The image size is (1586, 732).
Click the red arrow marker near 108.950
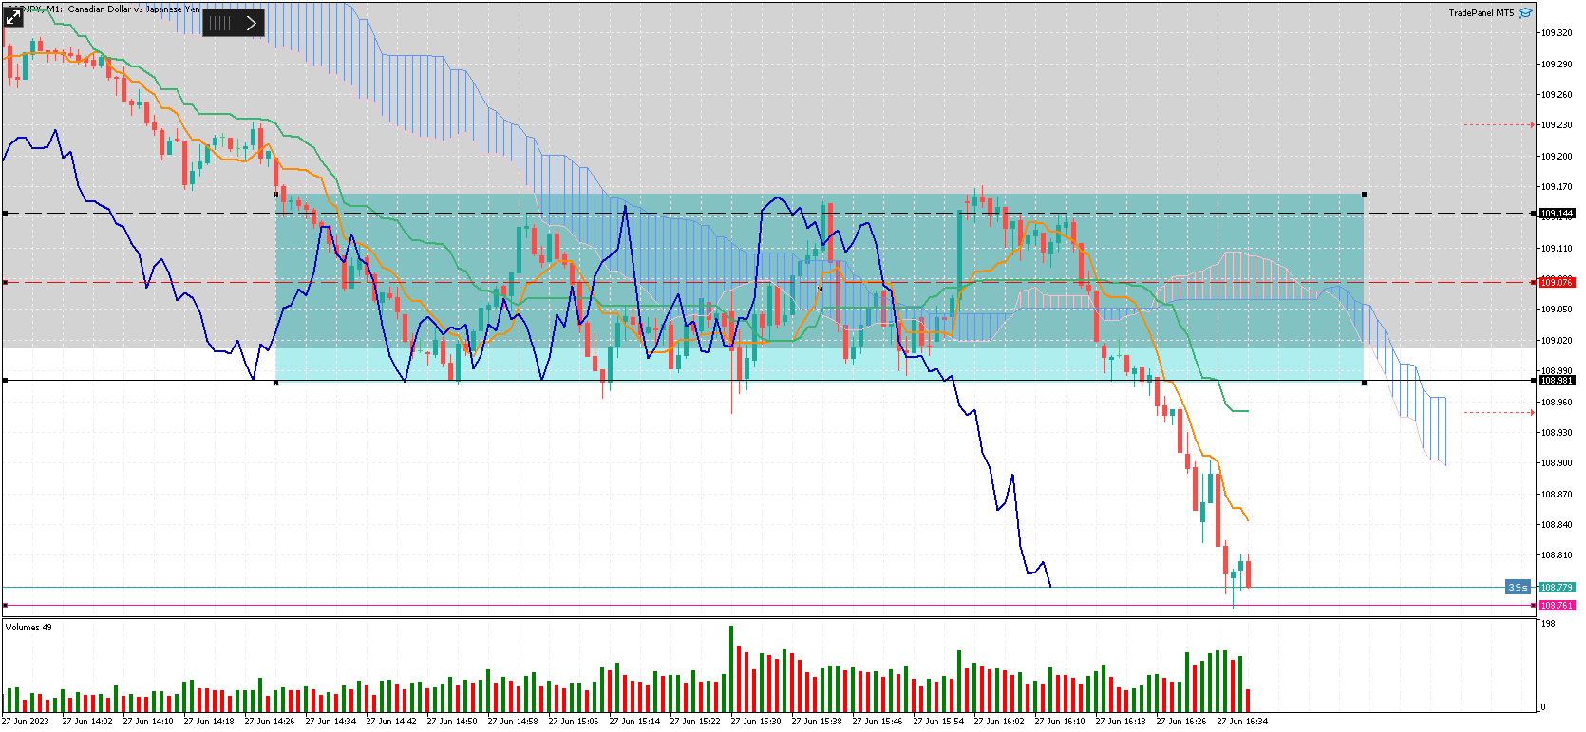point(1532,413)
